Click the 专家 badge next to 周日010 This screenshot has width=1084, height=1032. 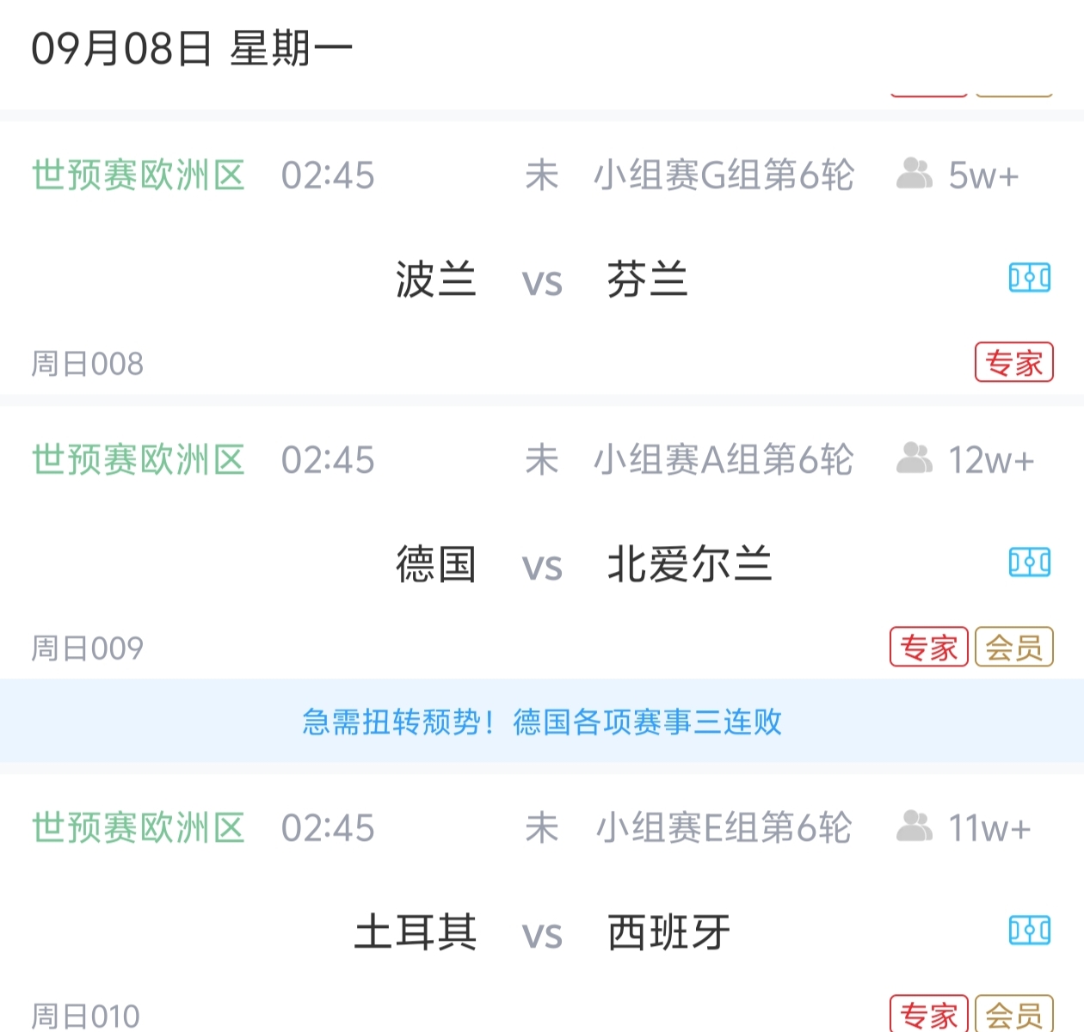(929, 1013)
